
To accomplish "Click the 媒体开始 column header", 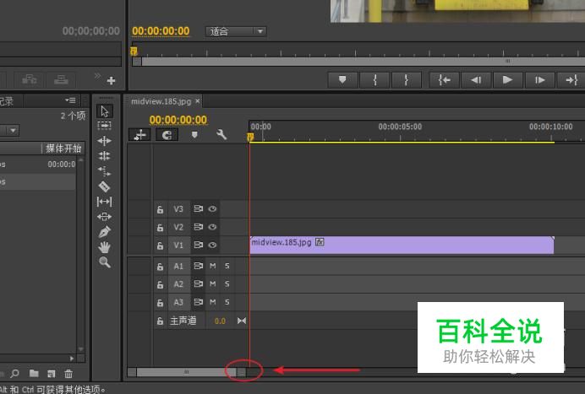I will click(x=63, y=148).
